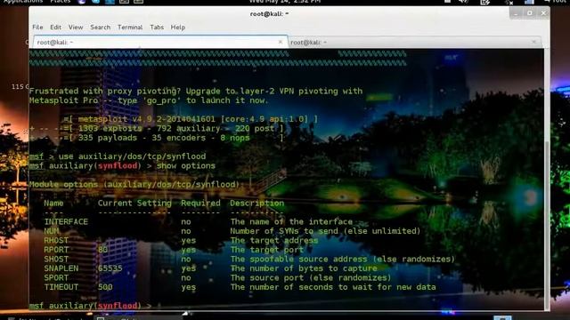
Task: Click the metasploit v4.9.2 version line
Action: tap(191, 119)
